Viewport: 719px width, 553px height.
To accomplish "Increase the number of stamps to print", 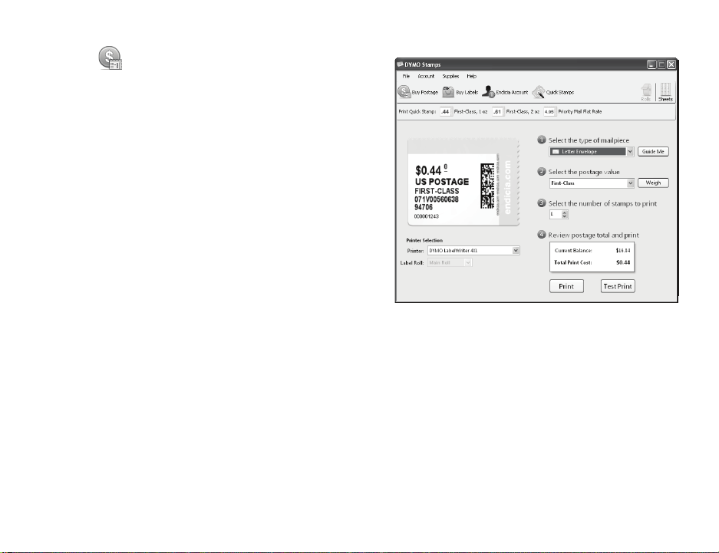I will click(x=565, y=212).
